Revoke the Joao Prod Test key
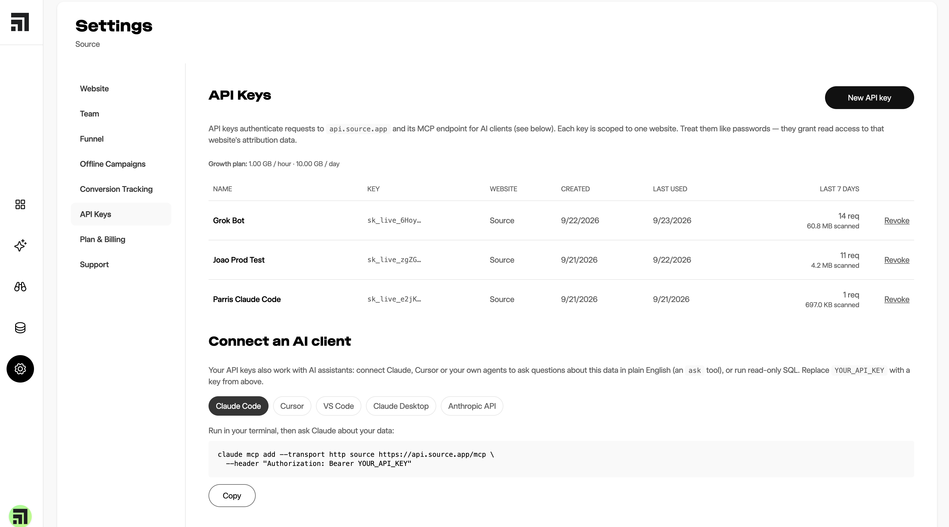This screenshot has width=949, height=527. point(897,260)
